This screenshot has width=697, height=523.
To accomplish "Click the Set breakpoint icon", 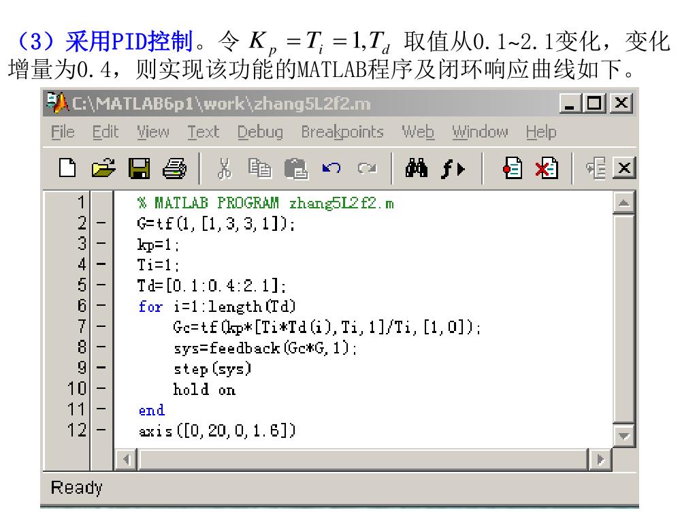I will [x=513, y=168].
